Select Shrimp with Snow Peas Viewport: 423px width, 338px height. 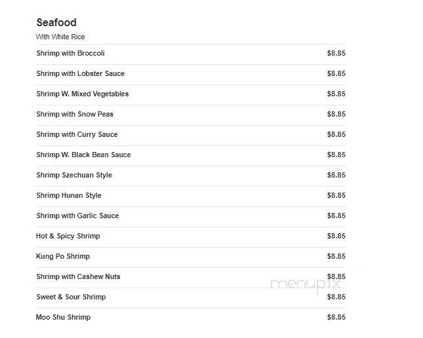click(75, 114)
